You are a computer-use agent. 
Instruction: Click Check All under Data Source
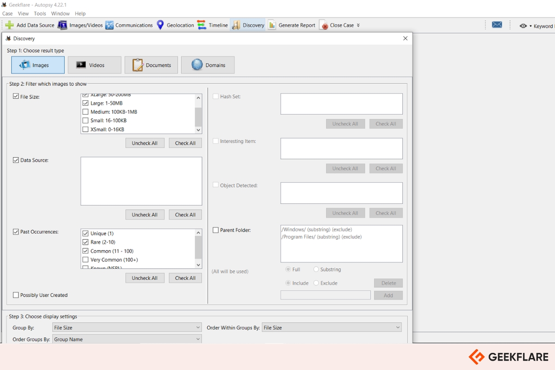click(x=185, y=215)
